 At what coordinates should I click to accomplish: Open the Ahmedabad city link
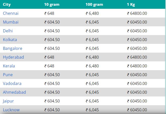pyautogui.click(x=14, y=92)
